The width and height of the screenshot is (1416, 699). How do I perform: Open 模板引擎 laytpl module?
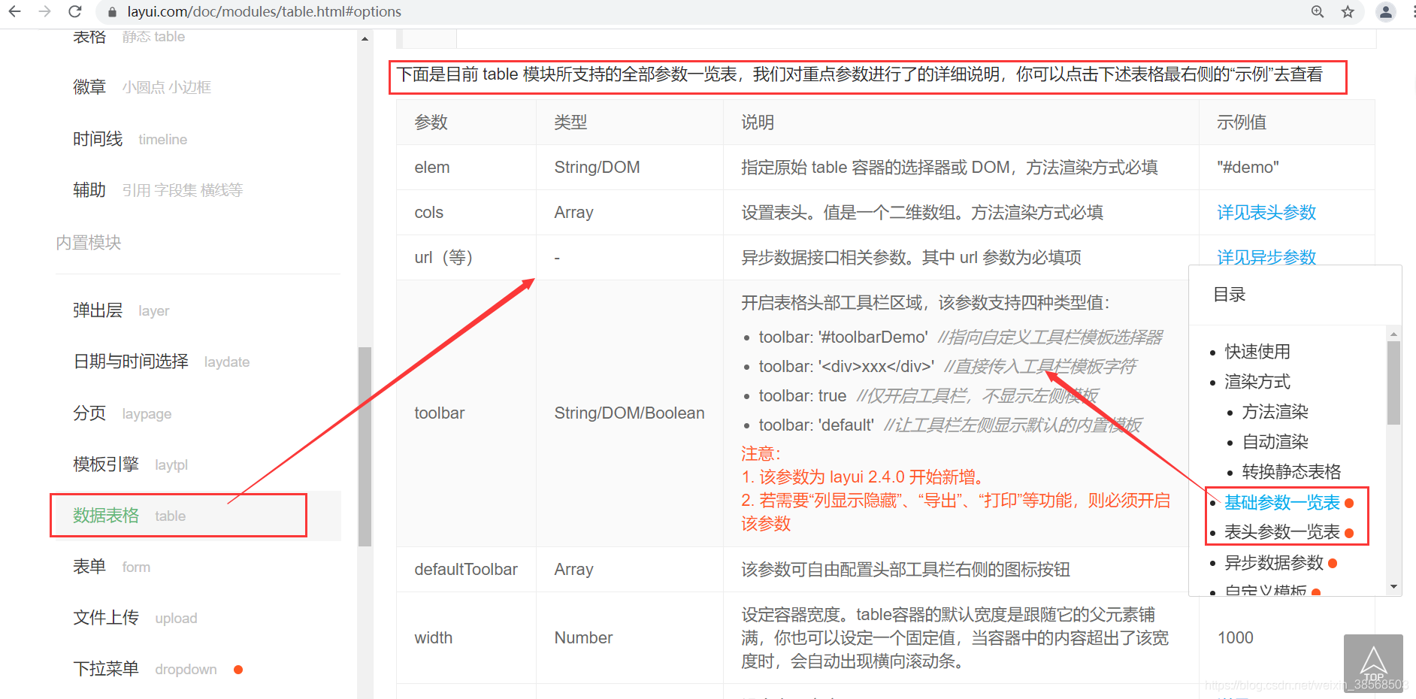click(x=130, y=464)
